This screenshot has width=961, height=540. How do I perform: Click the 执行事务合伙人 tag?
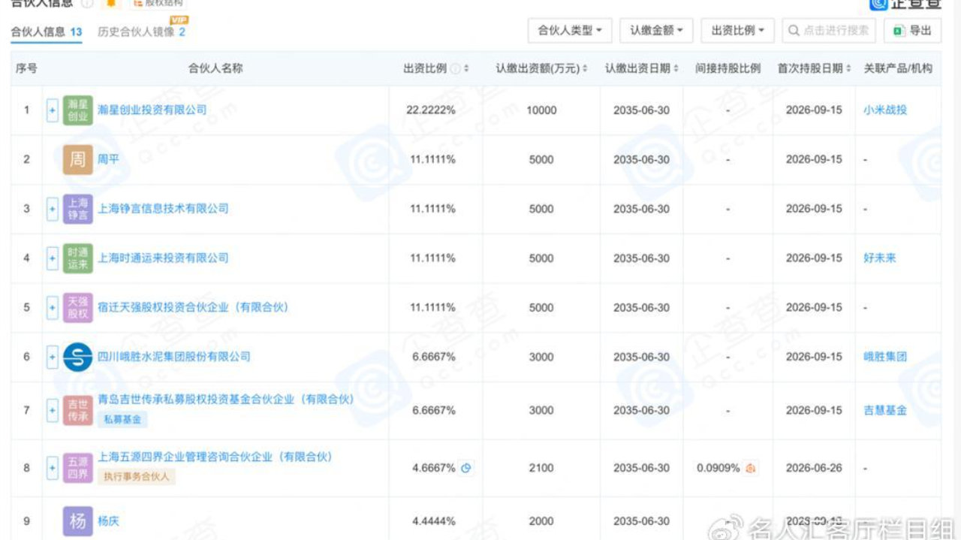point(136,476)
